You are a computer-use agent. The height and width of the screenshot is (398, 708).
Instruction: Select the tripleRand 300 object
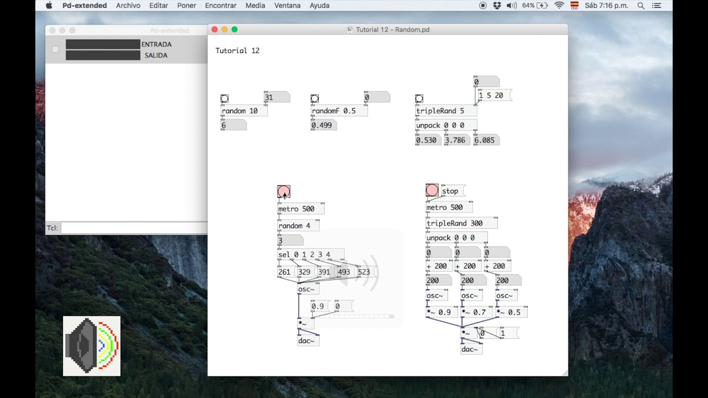click(462, 223)
